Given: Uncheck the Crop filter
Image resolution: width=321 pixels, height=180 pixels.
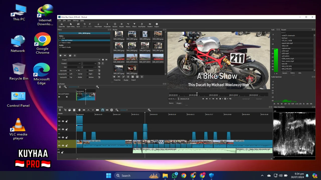Looking at the screenshot, I should [x=60, y=38].
